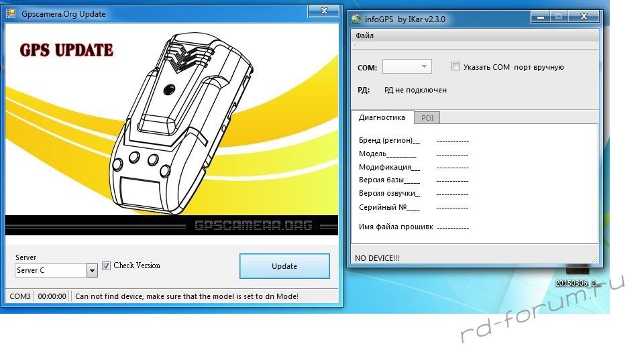Click the COM3 status bar cell

coord(20,296)
